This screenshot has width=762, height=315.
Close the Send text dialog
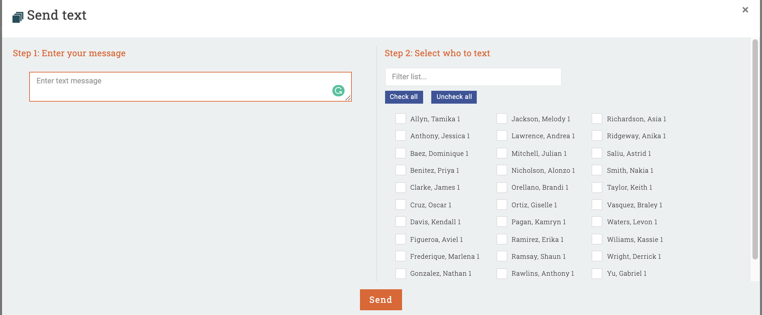coord(745,10)
